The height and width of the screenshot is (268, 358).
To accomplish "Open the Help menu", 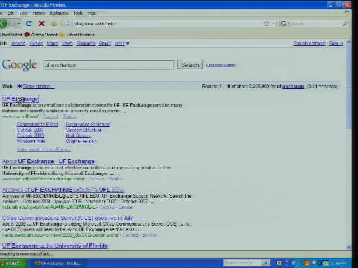I will pos(92,13).
